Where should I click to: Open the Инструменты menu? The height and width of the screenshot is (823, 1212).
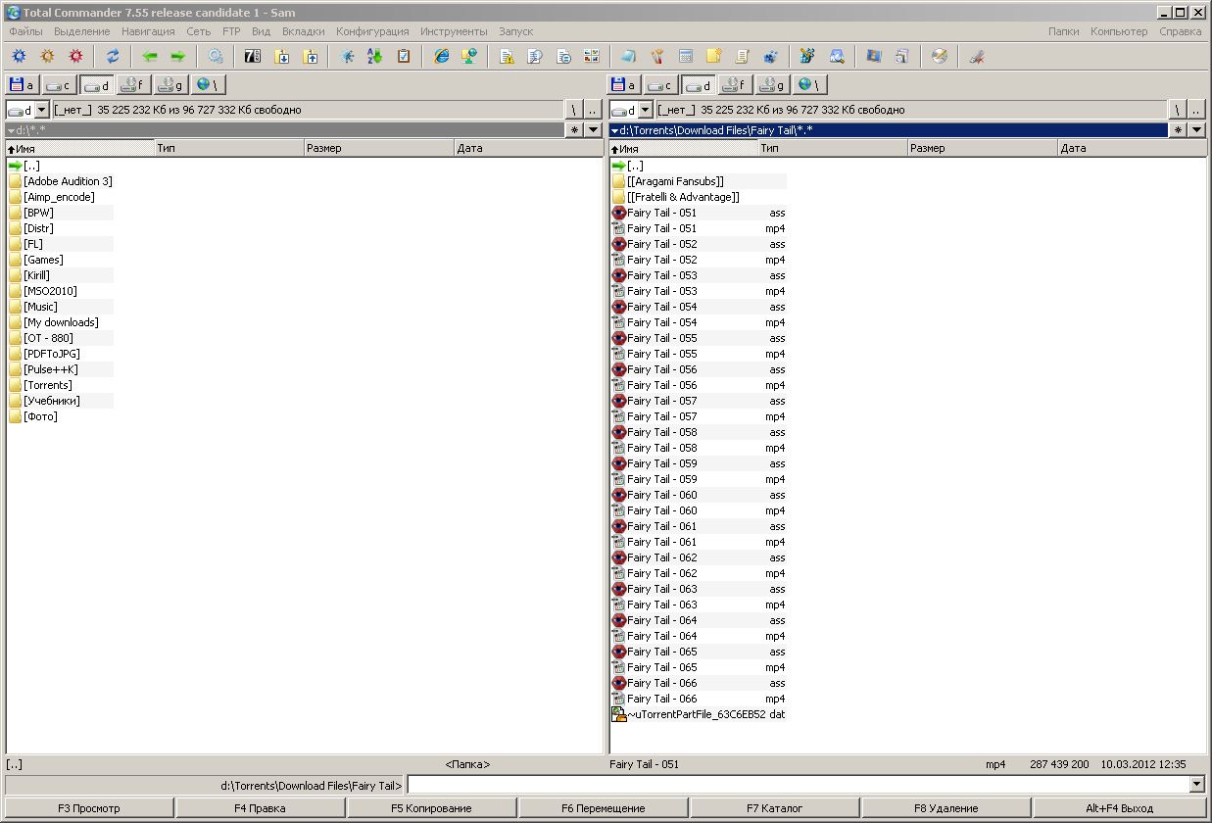[x=454, y=31]
